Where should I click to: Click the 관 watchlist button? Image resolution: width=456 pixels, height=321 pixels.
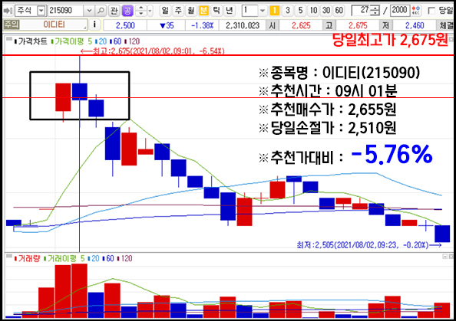(x=114, y=11)
